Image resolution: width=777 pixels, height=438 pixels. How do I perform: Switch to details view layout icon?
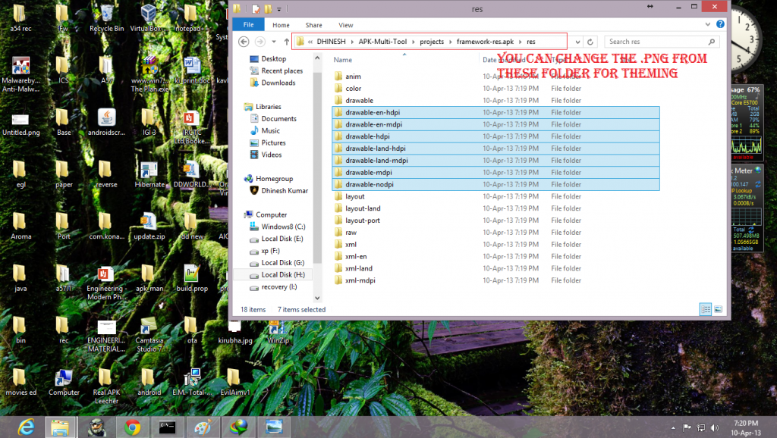705,309
